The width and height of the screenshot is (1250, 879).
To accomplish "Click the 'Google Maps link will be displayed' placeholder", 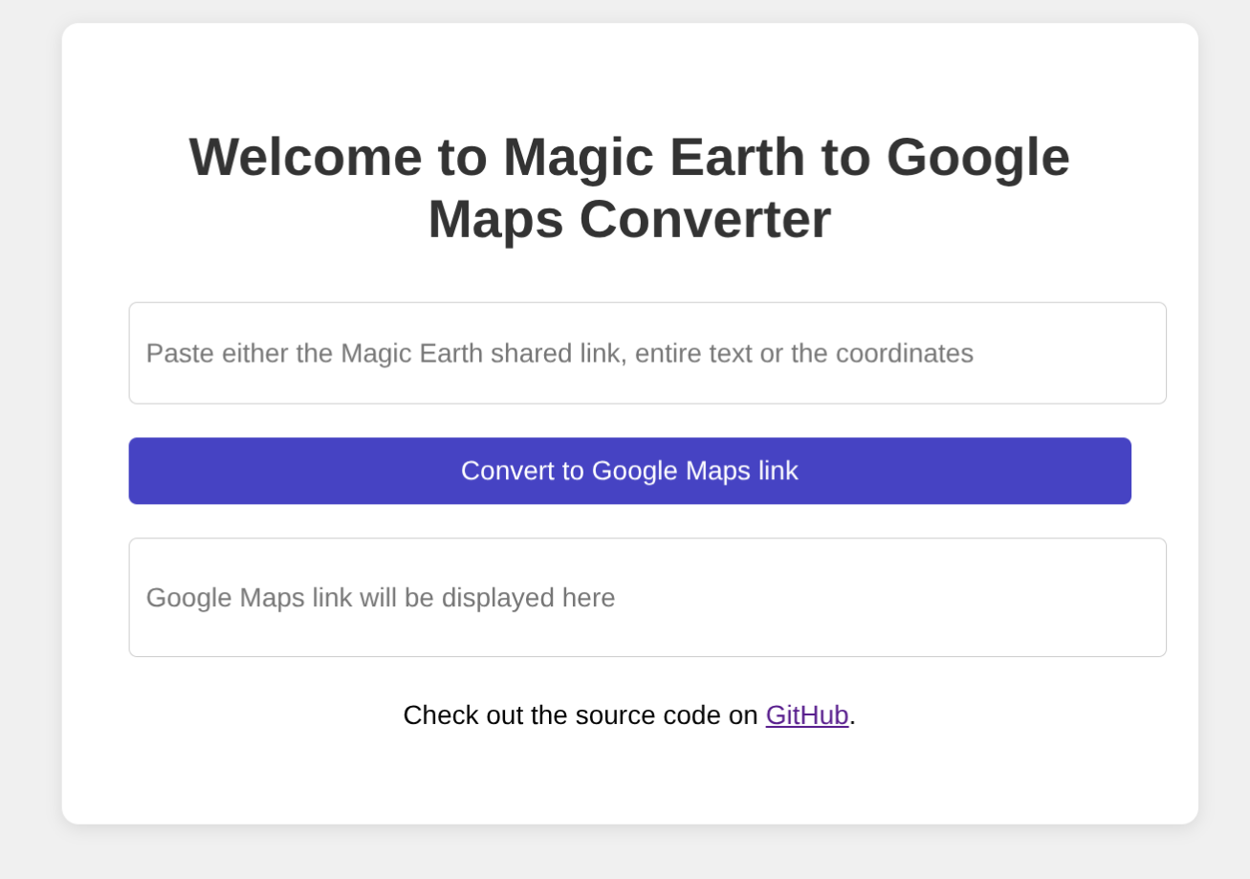I will pos(380,598).
